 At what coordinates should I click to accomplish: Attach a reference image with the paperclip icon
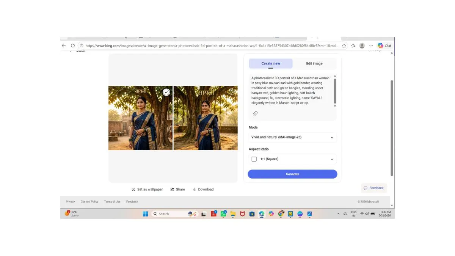[255, 114]
